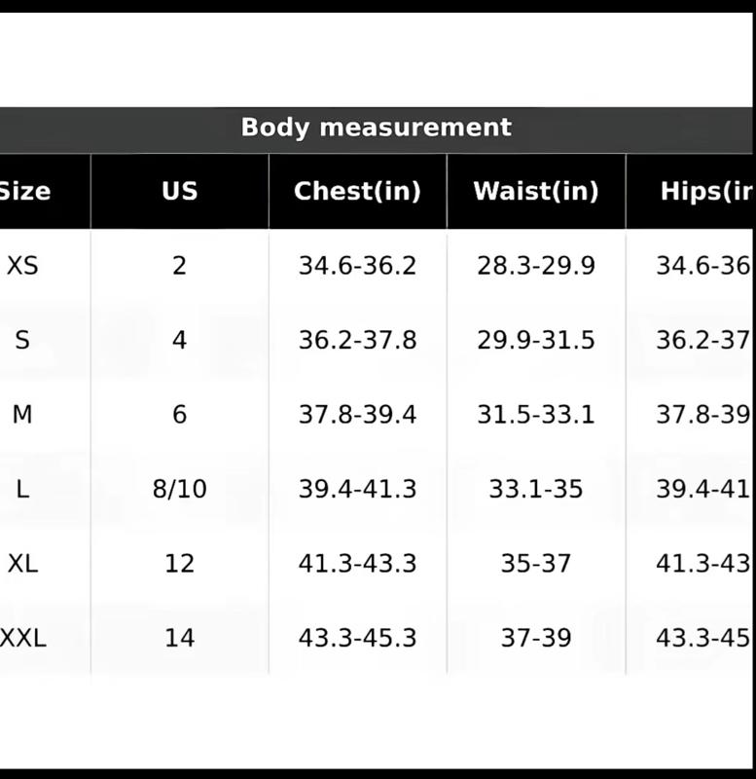756x779 pixels.
Task: Select waist measurement 35-37 for XL
Action: click(x=535, y=564)
